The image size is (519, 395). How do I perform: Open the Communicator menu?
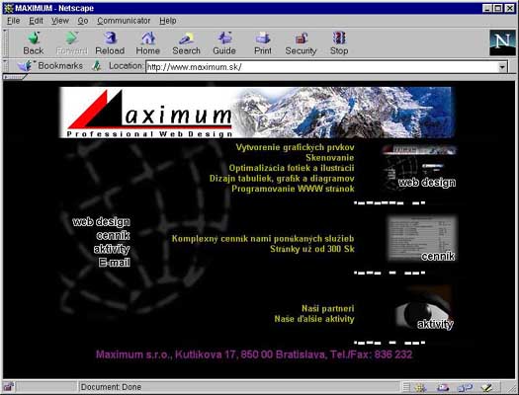pos(124,21)
